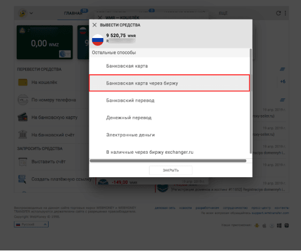Click the horizontal scrollbar in dialog
Screen dimensions: 301x251
[x=168, y=160]
